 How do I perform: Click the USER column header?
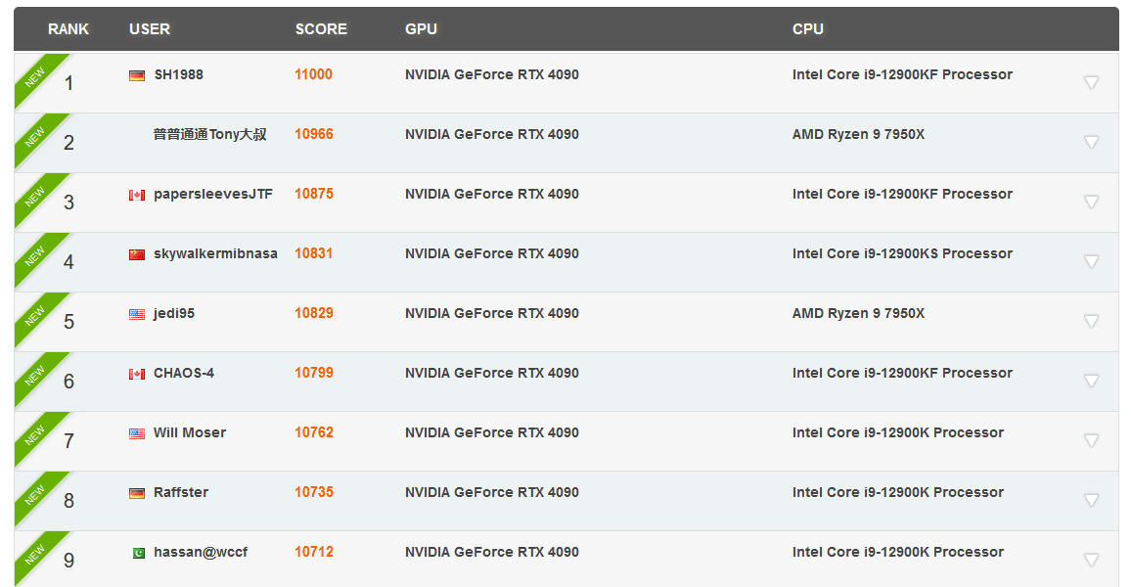pyautogui.click(x=150, y=29)
